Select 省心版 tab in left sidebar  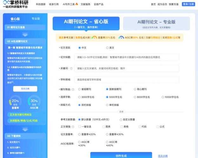(15, 19)
